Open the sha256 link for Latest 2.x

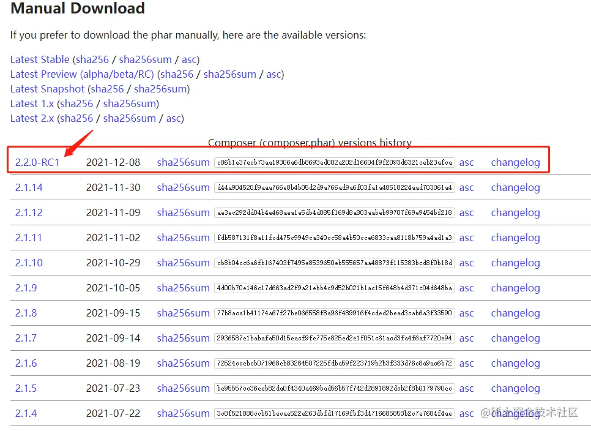coord(76,118)
